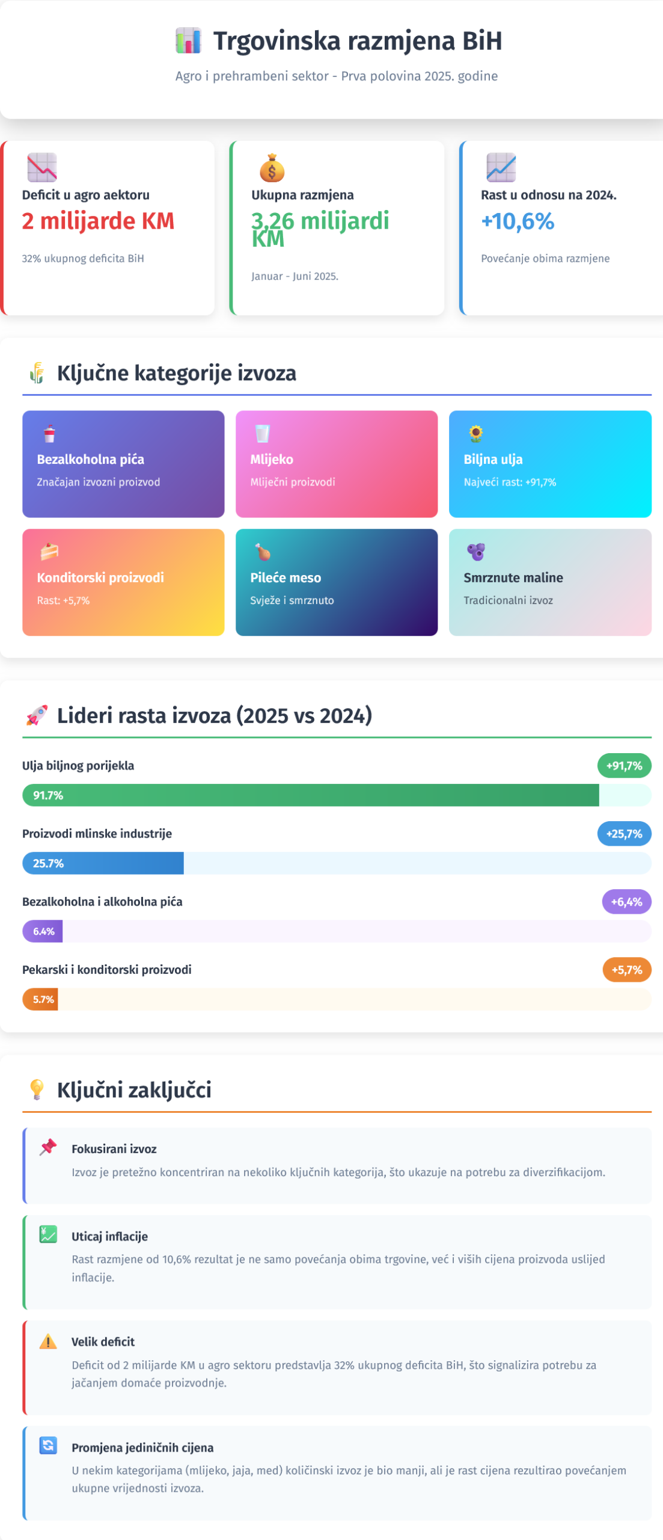
Task: Click the warning triangle icon by Velik deficit
Action: pyautogui.click(x=48, y=1341)
